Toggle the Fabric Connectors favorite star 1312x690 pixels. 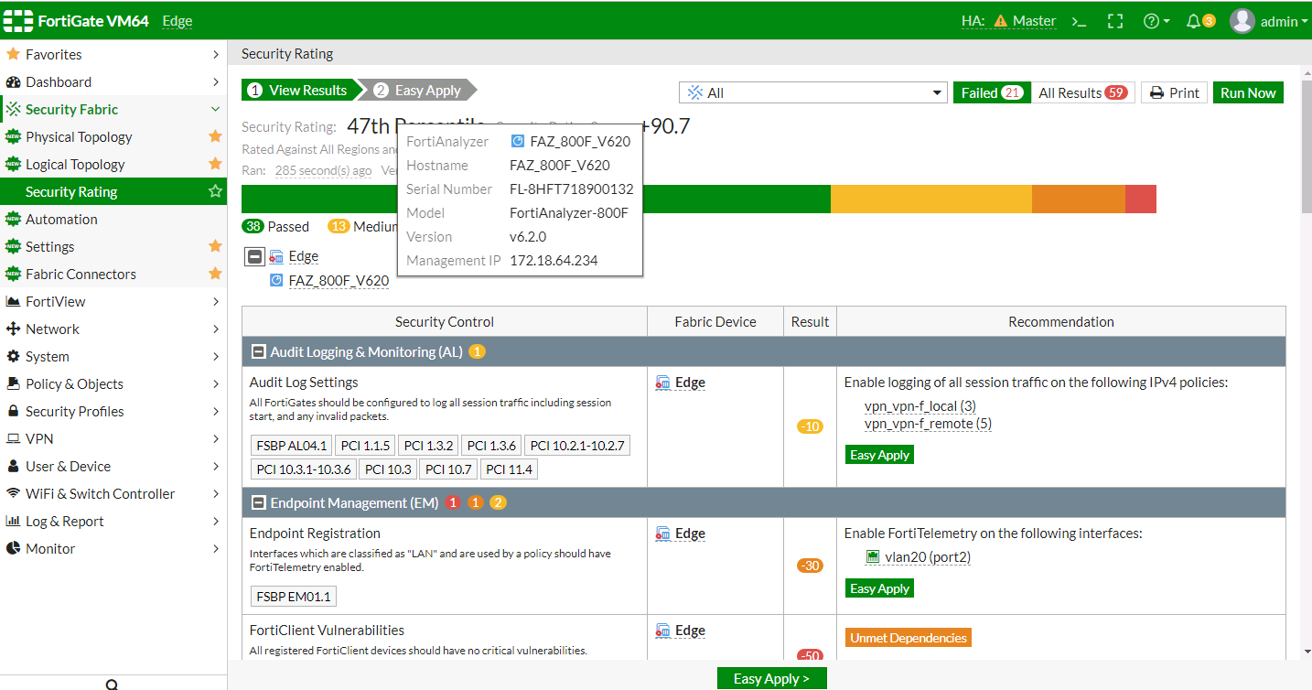pyautogui.click(x=214, y=274)
